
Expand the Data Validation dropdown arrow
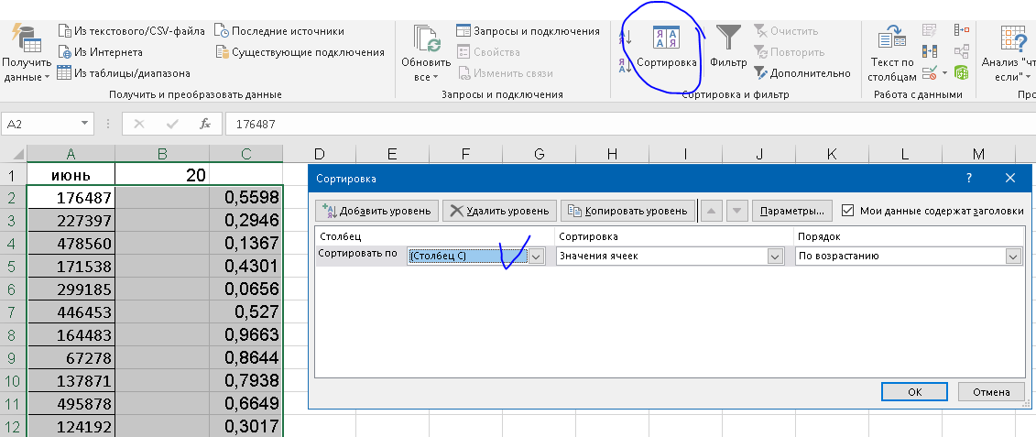coord(944,72)
